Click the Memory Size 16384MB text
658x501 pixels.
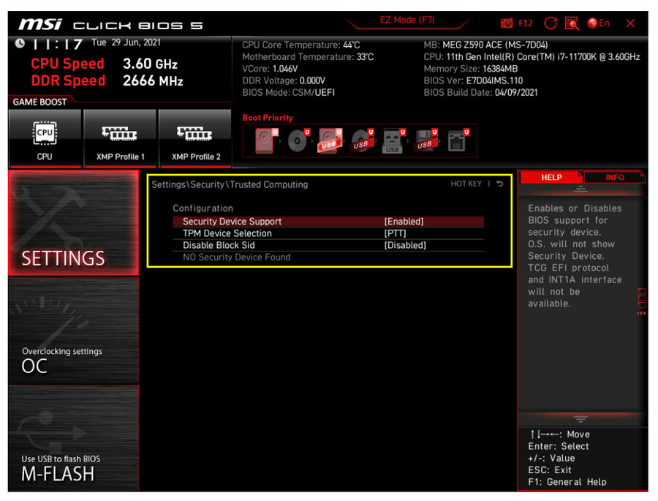point(470,69)
